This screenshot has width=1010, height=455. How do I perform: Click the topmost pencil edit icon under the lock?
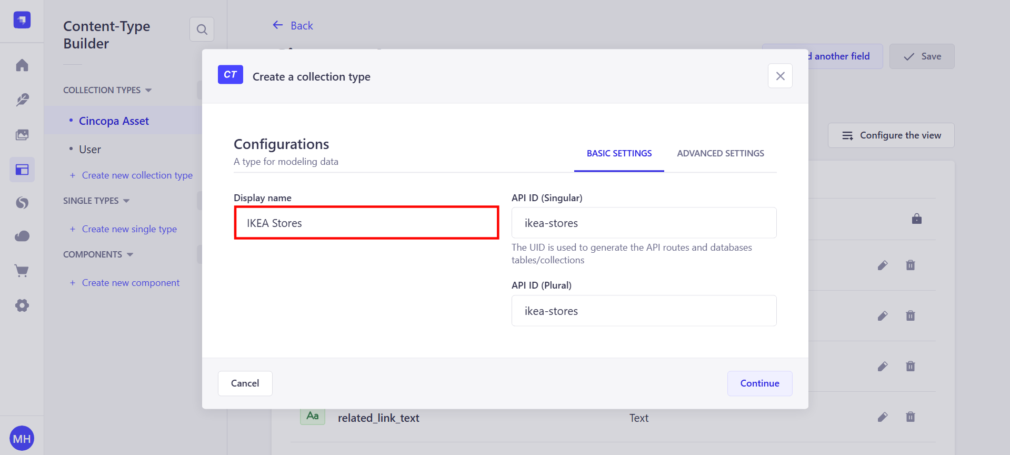(883, 265)
